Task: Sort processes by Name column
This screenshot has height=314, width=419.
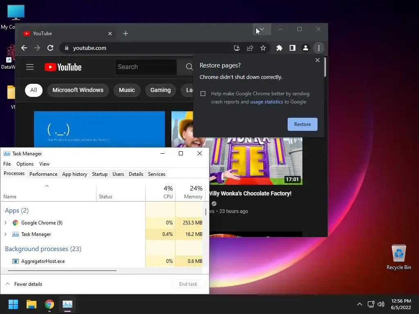Action: pos(48,193)
